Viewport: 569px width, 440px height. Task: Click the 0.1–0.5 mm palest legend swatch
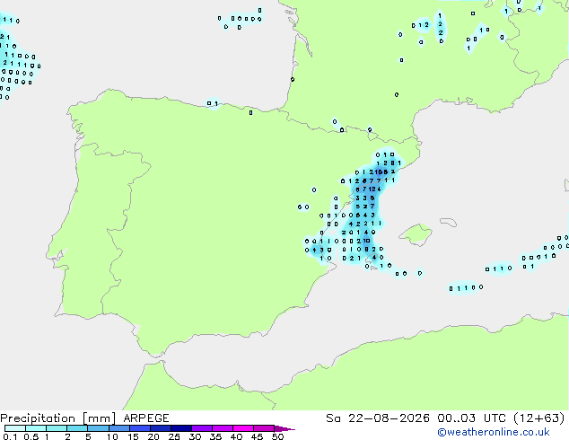coord(15,428)
